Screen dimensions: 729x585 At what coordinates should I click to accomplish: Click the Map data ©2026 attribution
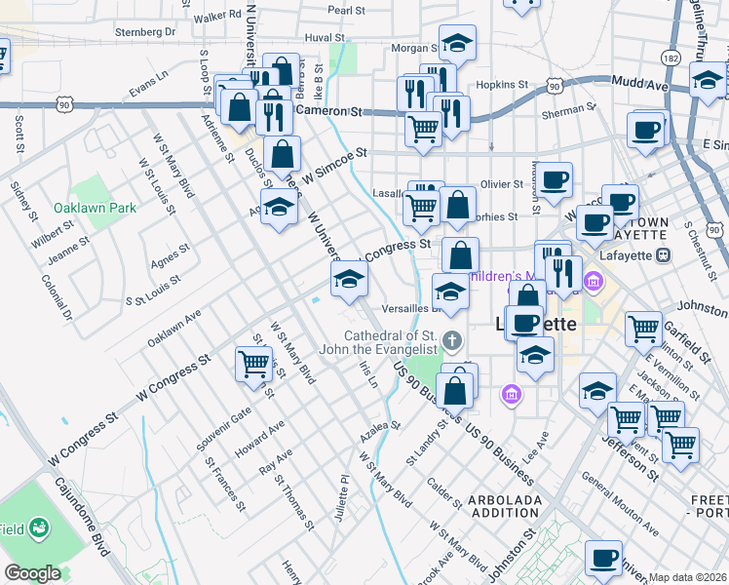688,578
